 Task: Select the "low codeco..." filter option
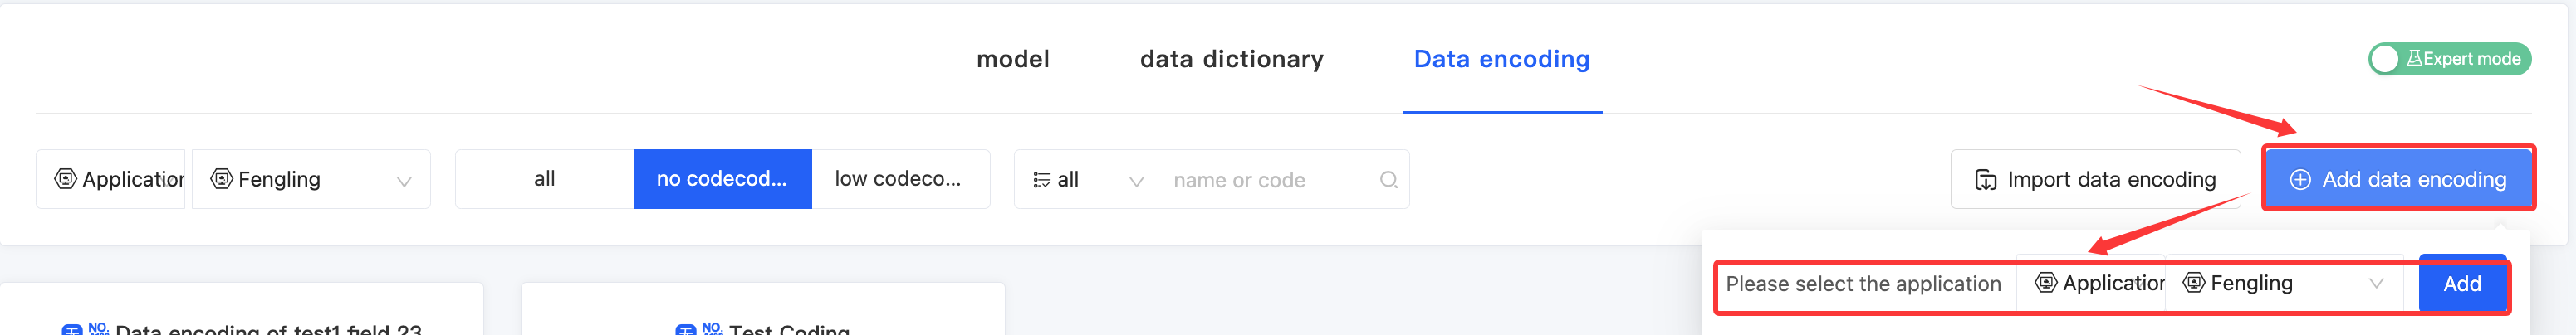click(898, 179)
